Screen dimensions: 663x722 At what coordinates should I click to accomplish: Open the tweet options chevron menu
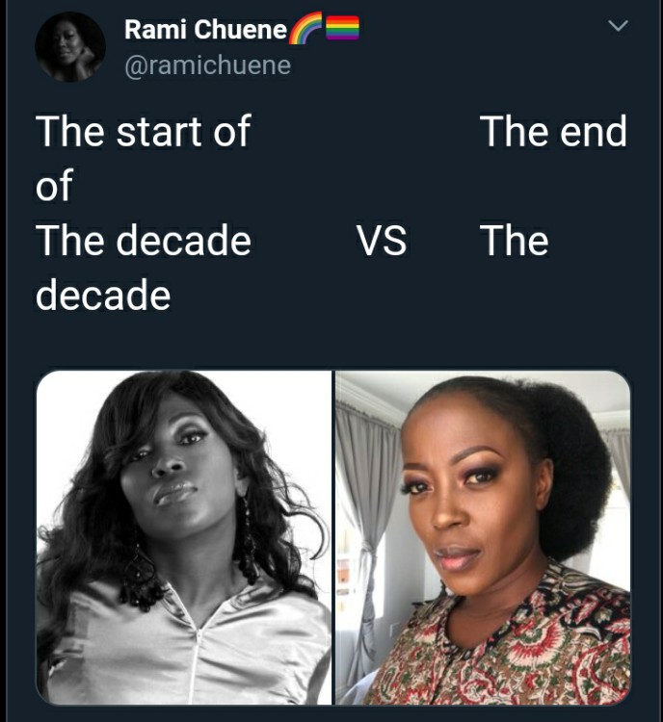coord(618,25)
